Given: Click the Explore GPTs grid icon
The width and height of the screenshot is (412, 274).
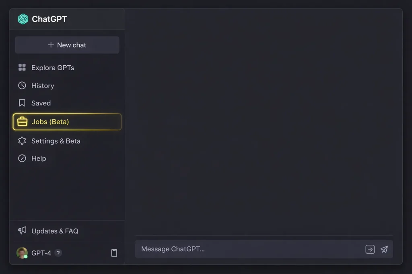Looking at the screenshot, I should tap(22, 67).
